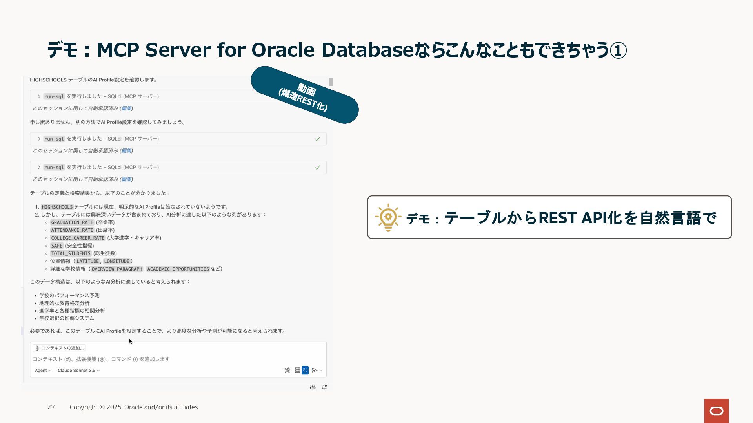Click 進学率と各種指標の相関分析 bullet
The image size is (753, 423).
point(72,311)
